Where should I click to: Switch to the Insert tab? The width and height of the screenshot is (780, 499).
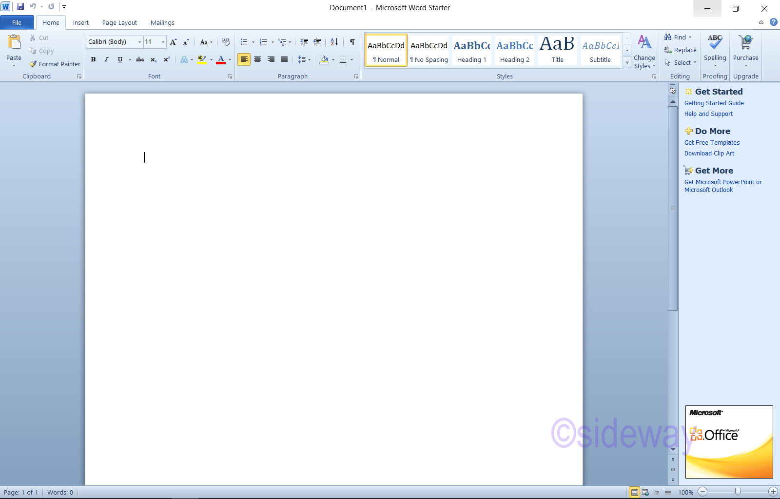click(81, 22)
